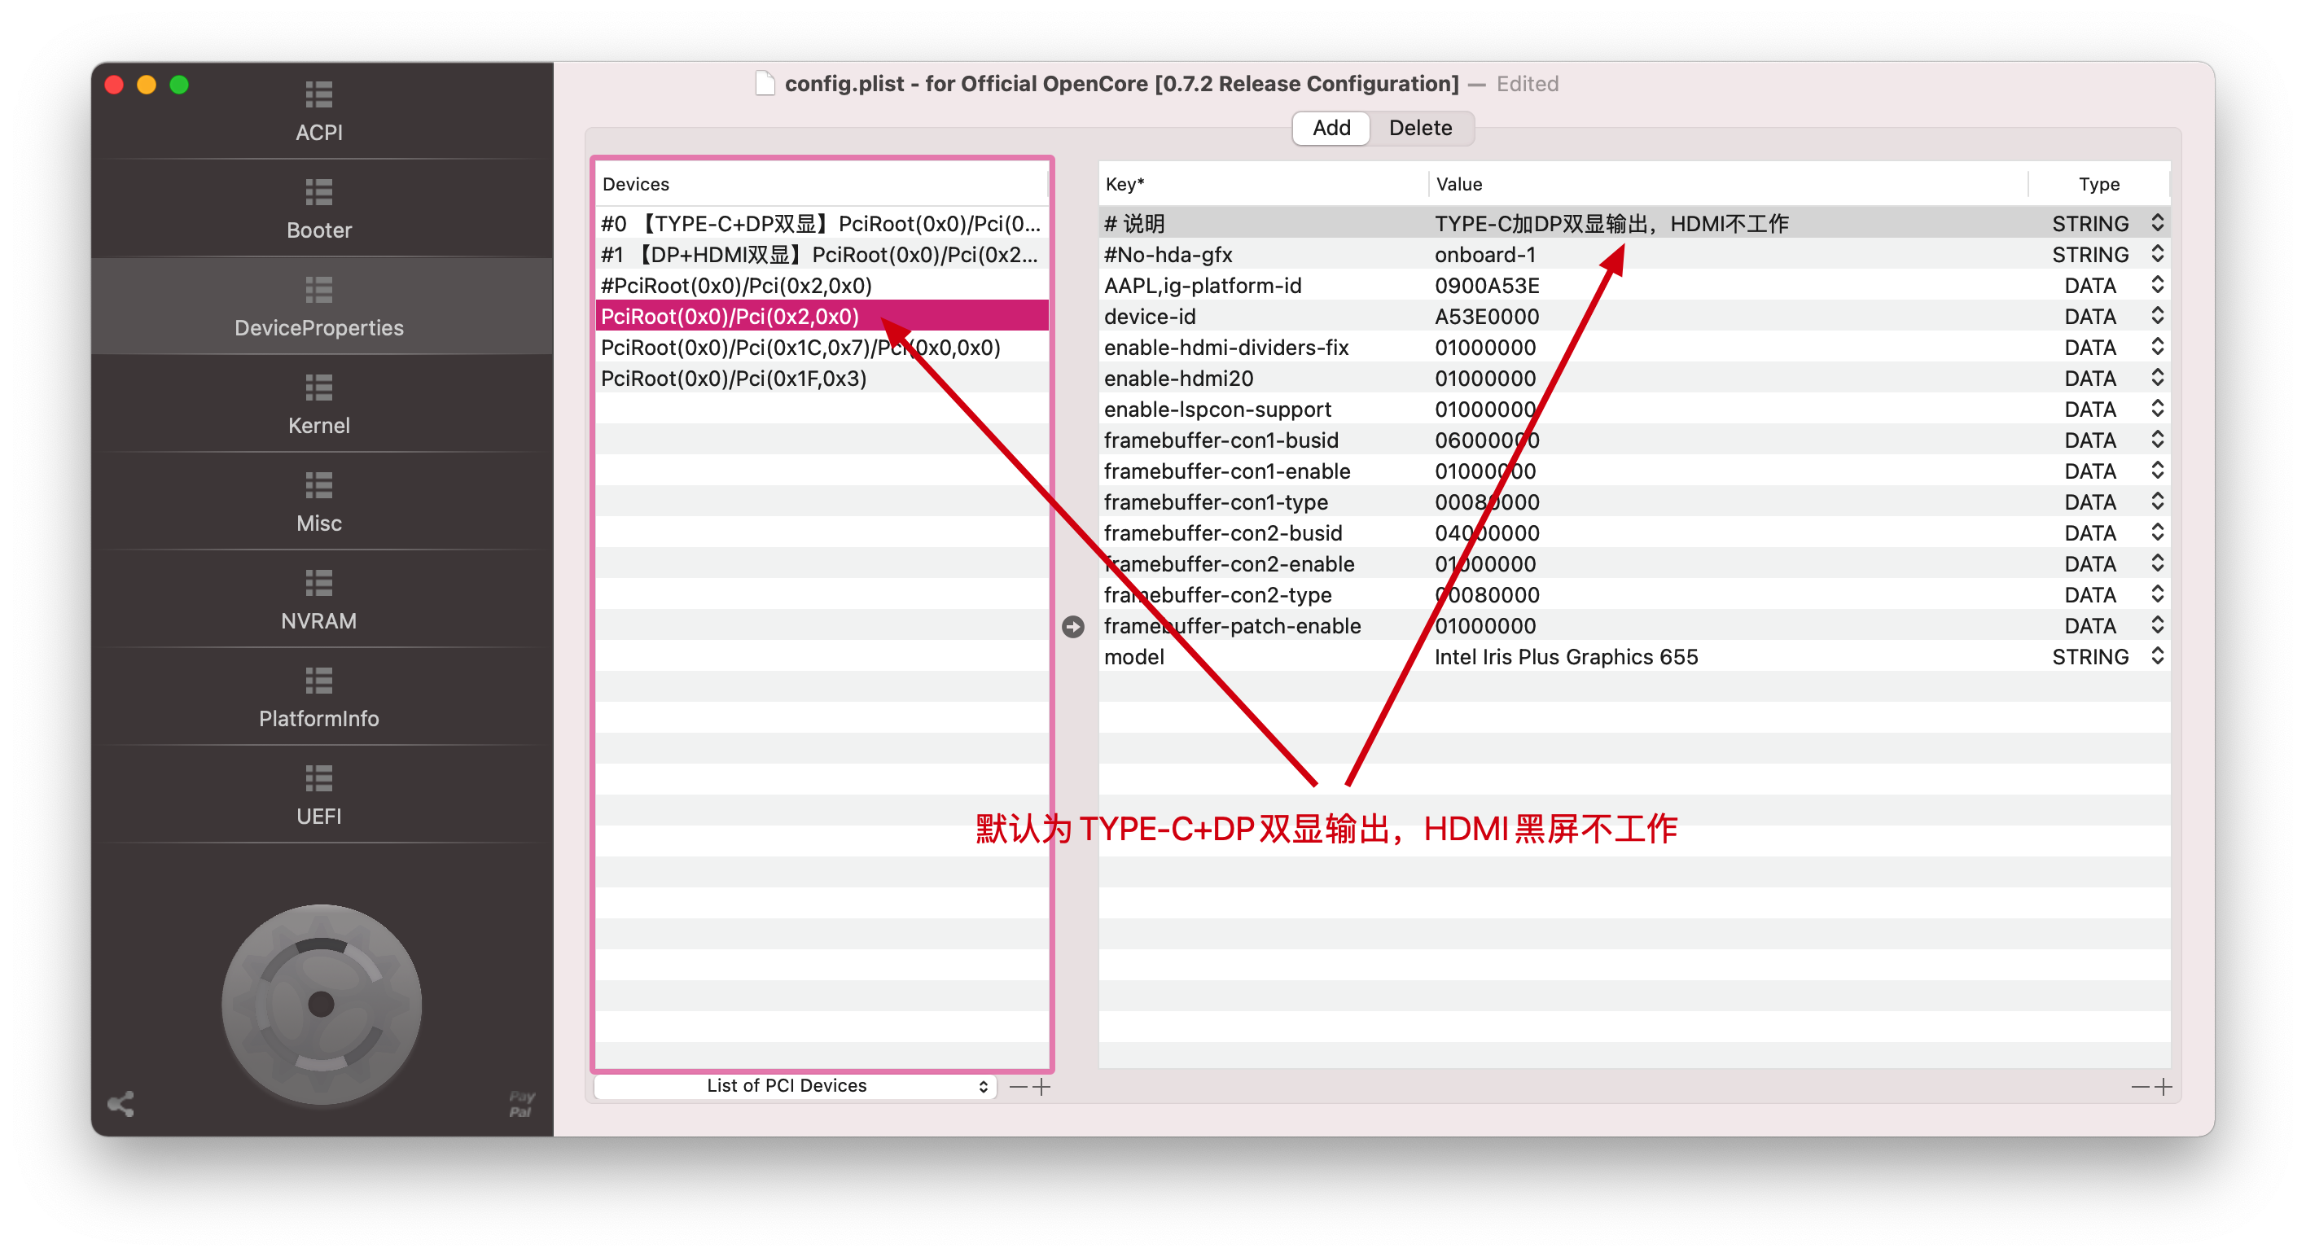Select the Kernel sidebar icon
Viewport: 2306px width, 1257px height.
pyautogui.click(x=318, y=387)
